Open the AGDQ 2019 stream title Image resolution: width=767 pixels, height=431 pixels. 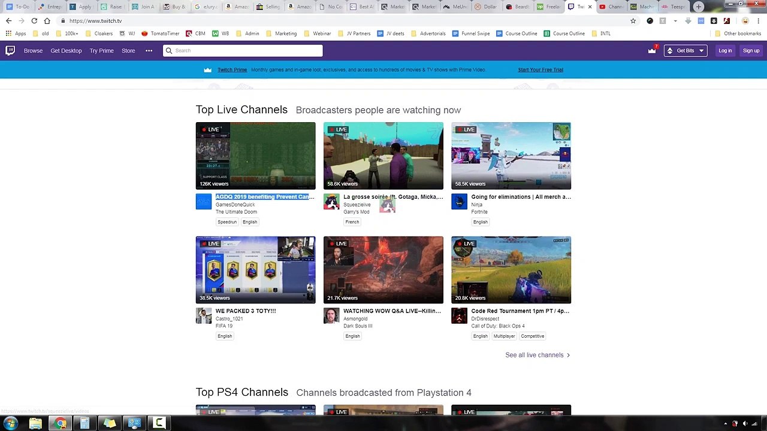(265, 196)
